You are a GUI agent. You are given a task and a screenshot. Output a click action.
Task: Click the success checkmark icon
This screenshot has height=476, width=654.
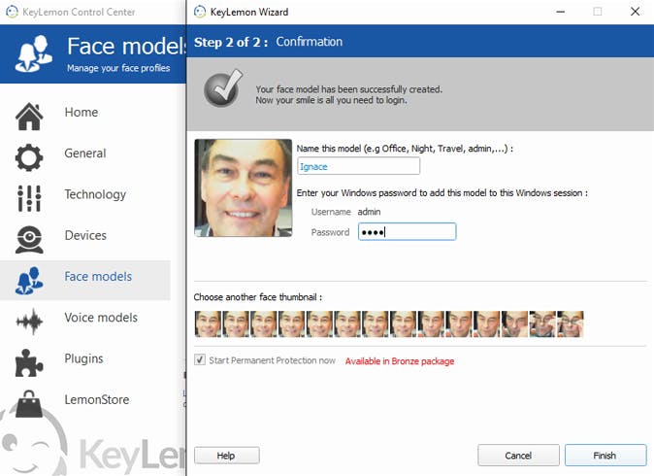tap(223, 88)
